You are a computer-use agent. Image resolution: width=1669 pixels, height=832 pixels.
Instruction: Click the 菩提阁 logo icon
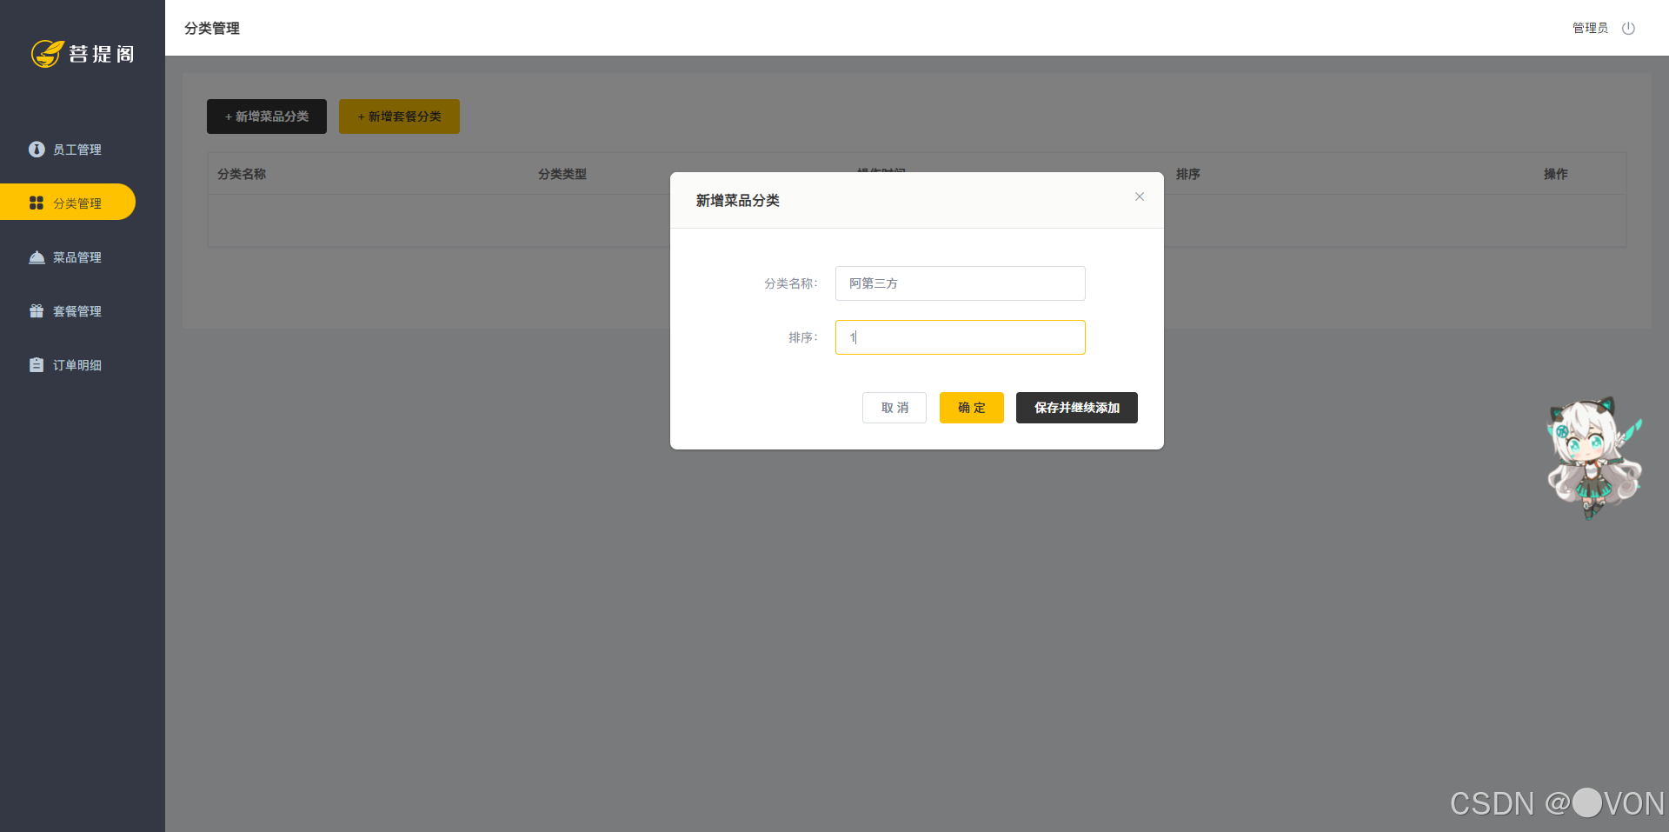pos(48,54)
